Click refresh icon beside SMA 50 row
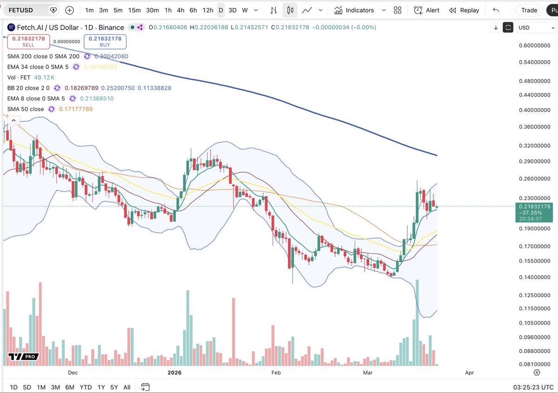 pos(51,109)
